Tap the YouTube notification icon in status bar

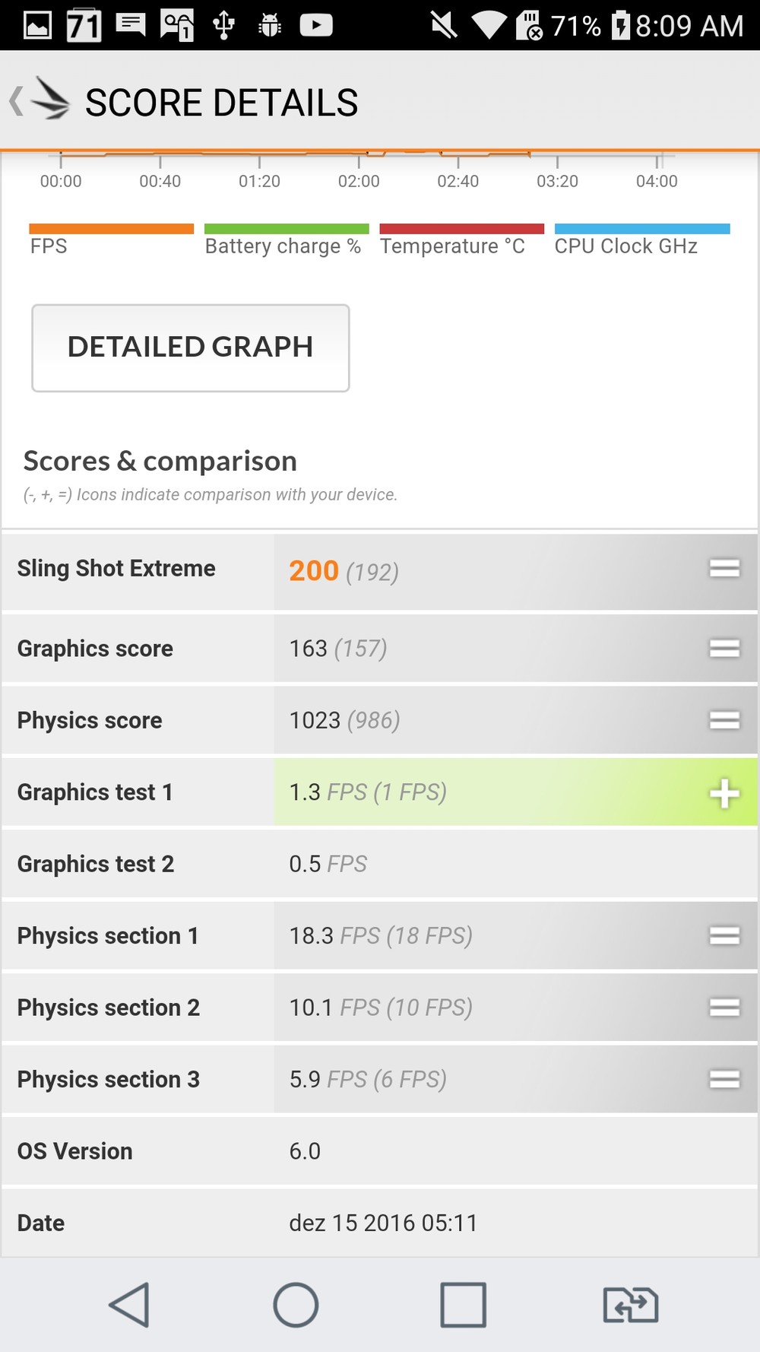[316, 25]
